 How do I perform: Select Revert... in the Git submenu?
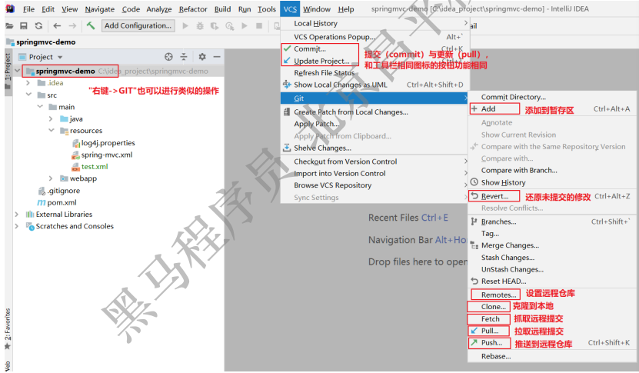[x=494, y=196]
